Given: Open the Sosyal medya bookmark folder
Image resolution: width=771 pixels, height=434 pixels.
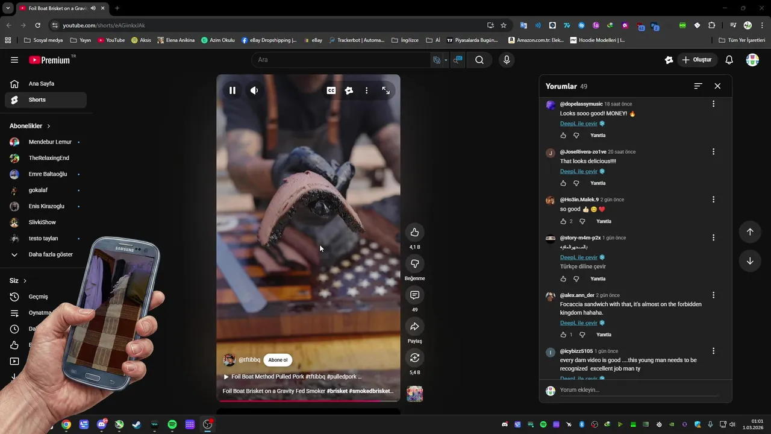Looking at the screenshot, I should click(x=43, y=40).
